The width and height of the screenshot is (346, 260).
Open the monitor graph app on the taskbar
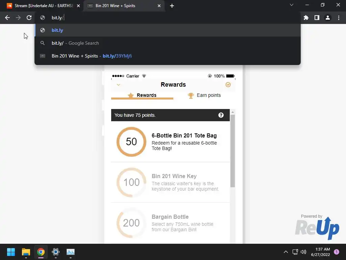[x=71, y=252]
